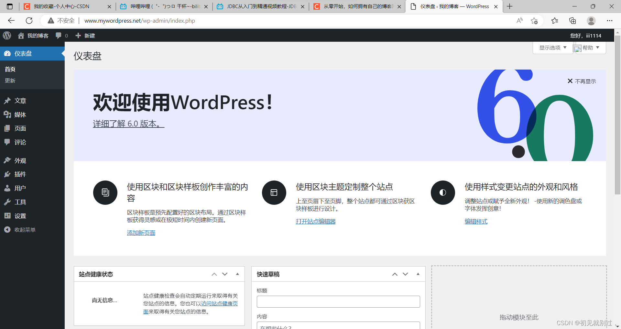Open the WordPress logo menu

point(7,36)
